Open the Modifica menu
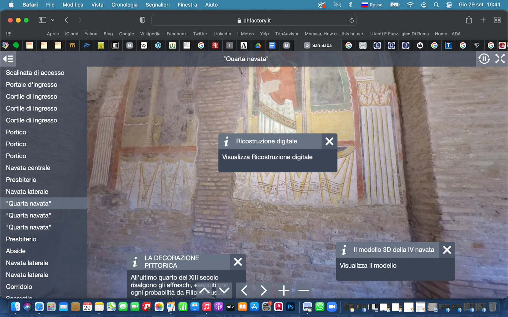The image size is (508, 317). 73,5
